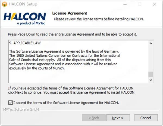163x126 pixels.
Task: Cancel the HALCON setup
Action: pyautogui.click(x=145, y=118)
